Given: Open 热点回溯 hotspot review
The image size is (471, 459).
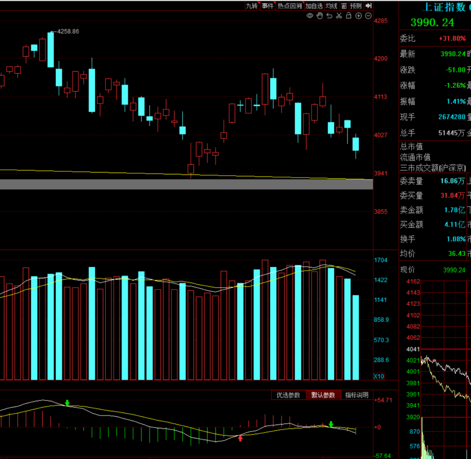Looking at the screenshot, I should (x=290, y=6).
